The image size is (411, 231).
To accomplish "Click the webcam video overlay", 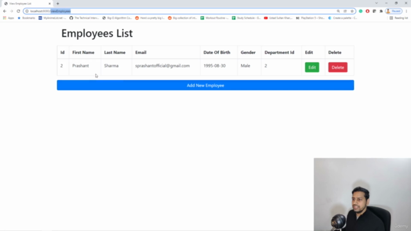I will [362, 194].
